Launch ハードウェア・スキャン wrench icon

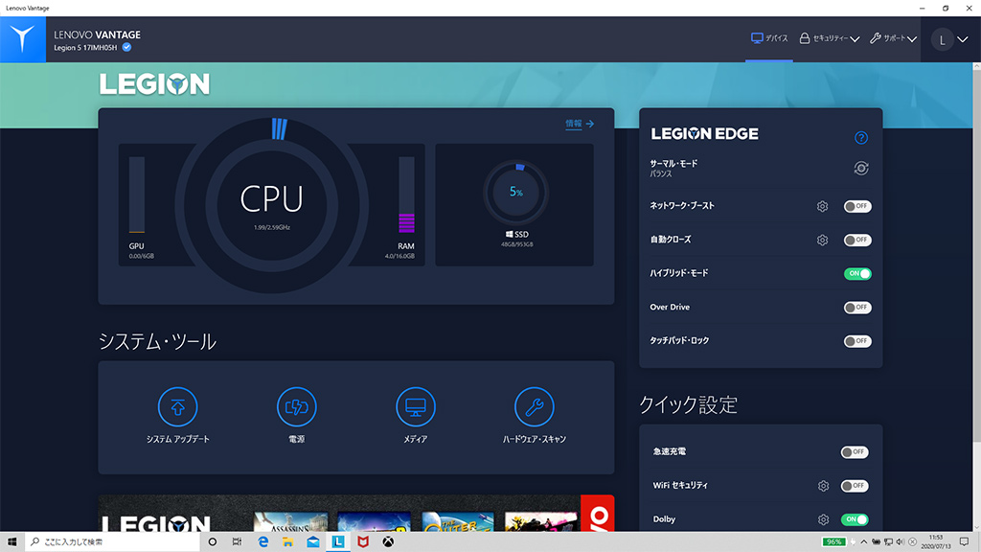pyautogui.click(x=535, y=406)
